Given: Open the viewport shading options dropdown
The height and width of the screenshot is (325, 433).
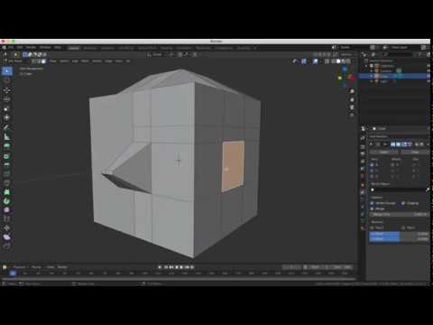Looking at the screenshot, I should [353, 61].
